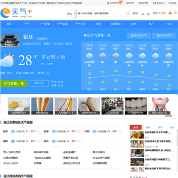Image resolution: width=178 pixels, height=178 pixels.
Task: Open the 天气 search type dropdown
Action: click(x=71, y=14)
